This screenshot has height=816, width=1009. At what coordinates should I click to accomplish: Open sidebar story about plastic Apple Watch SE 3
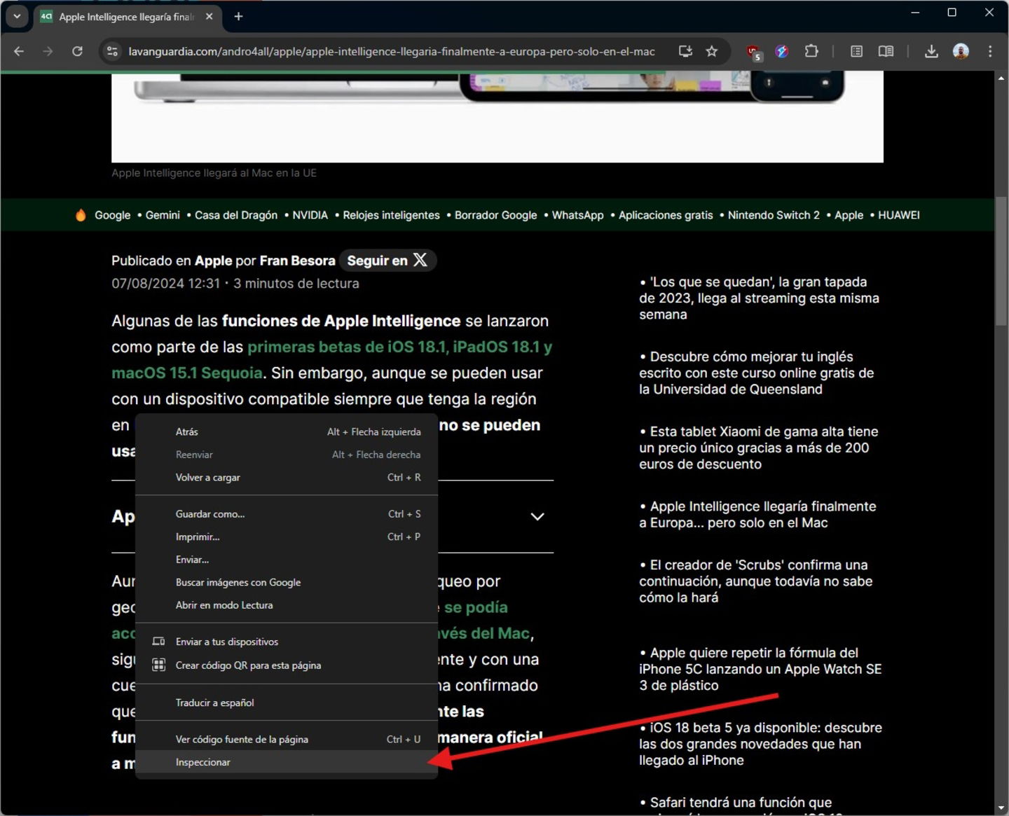coord(760,669)
